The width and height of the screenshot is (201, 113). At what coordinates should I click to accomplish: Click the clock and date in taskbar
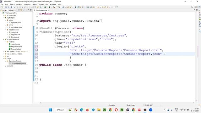195,110
